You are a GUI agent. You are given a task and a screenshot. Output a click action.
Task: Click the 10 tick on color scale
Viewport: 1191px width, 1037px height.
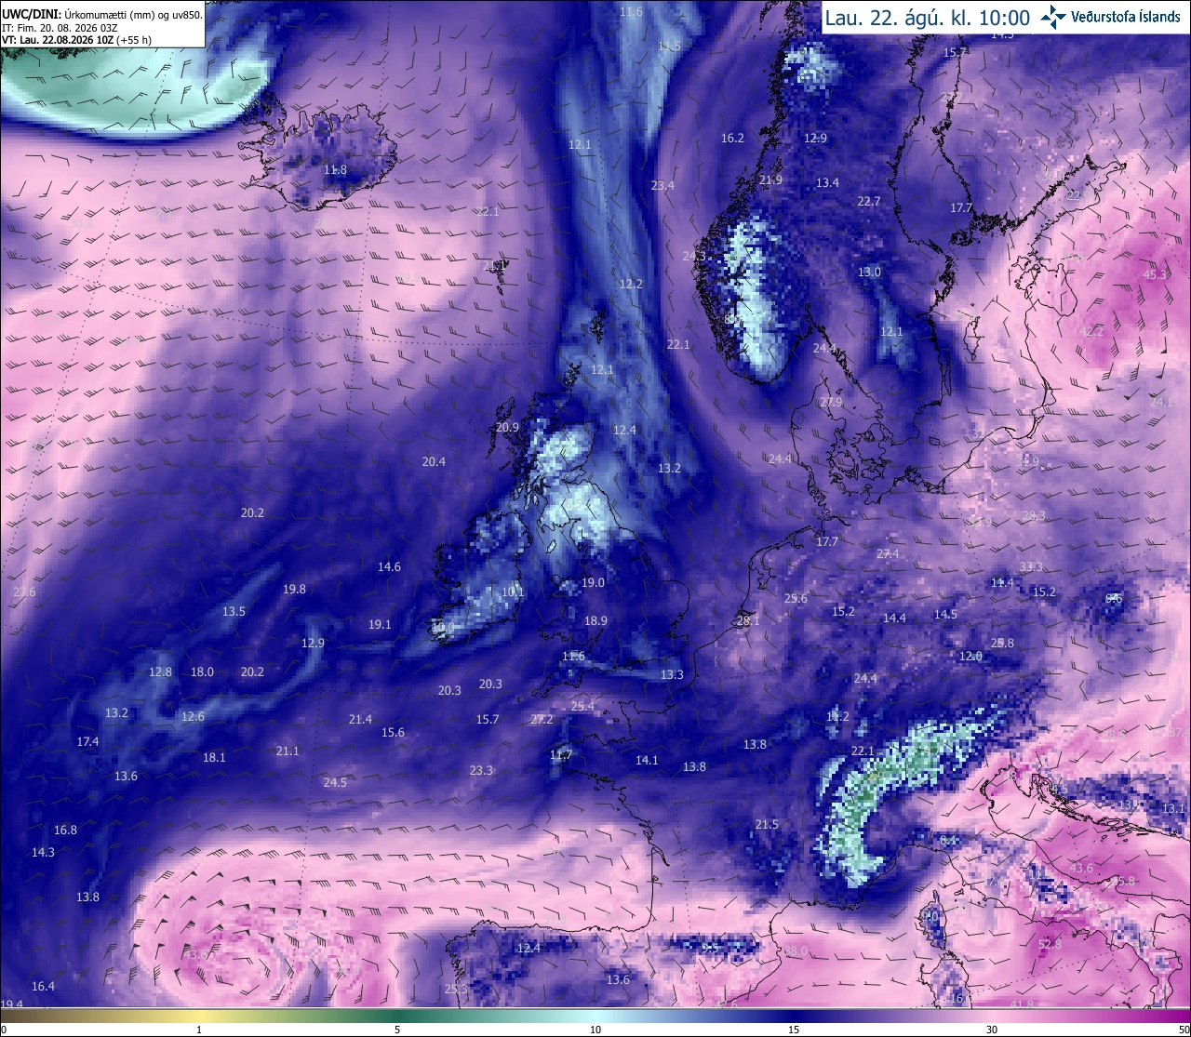pyautogui.click(x=595, y=1030)
